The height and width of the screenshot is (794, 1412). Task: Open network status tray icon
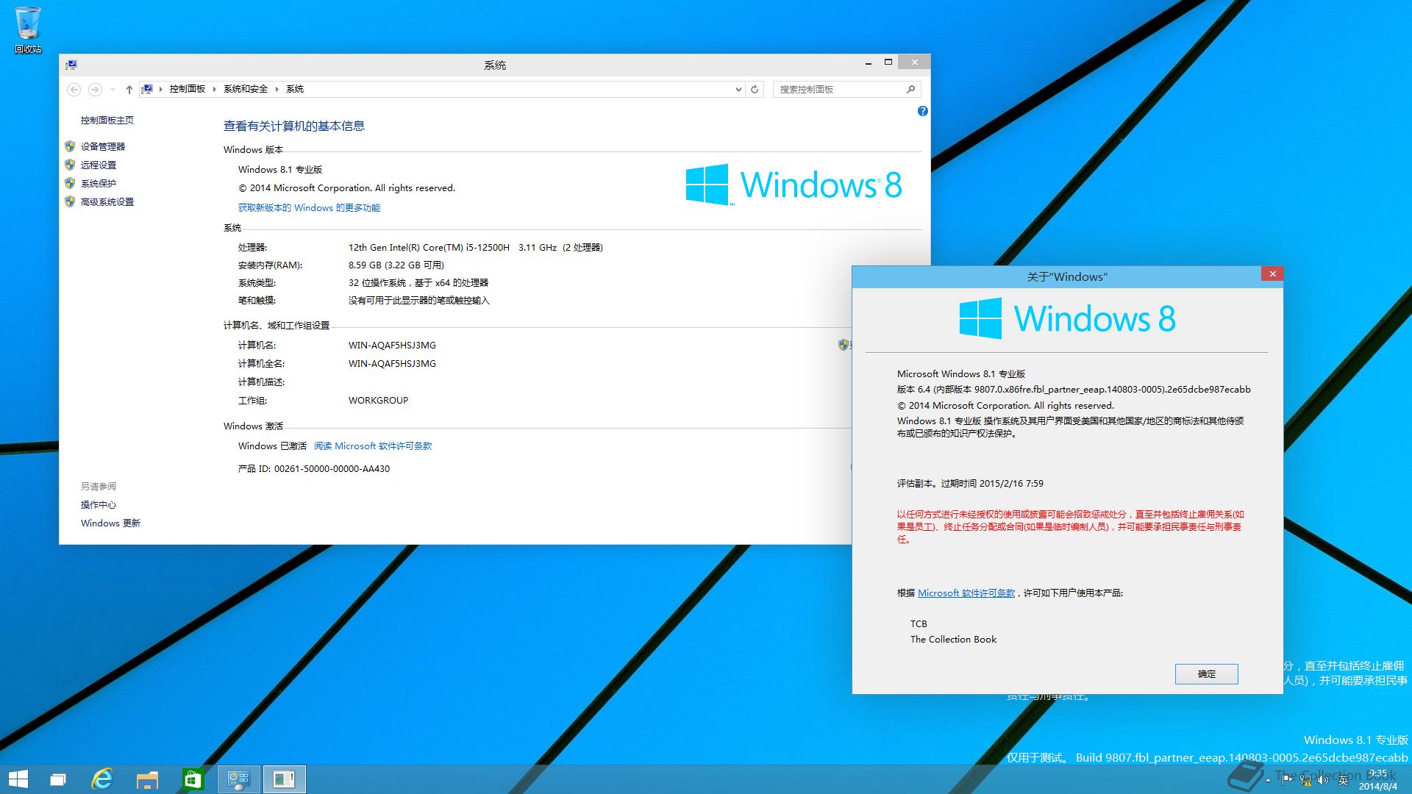pyautogui.click(x=1305, y=780)
